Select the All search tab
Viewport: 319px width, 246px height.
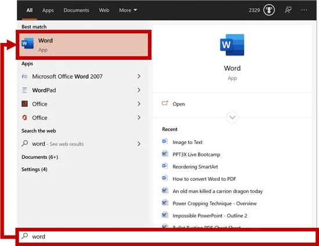pyautogui.click(x=30, y=10)
